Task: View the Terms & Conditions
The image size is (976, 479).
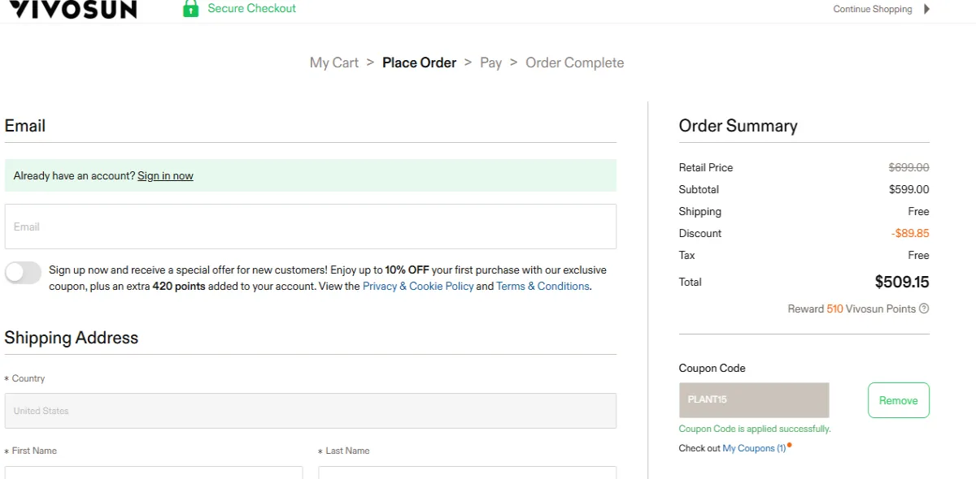Action: coord(542,286)
